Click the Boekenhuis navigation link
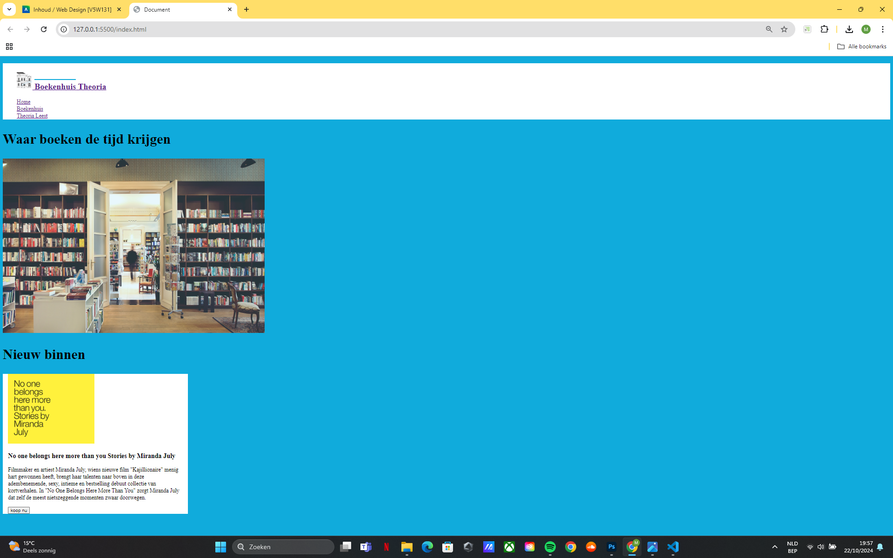The height and width of the screenshot is (558, 893). coord(30,109)
